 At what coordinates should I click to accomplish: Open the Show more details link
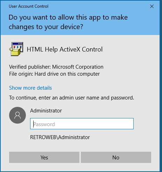[x=30, y=88]
